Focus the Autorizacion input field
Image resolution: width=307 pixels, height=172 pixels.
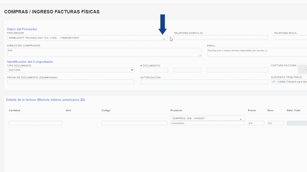(204, 82)
